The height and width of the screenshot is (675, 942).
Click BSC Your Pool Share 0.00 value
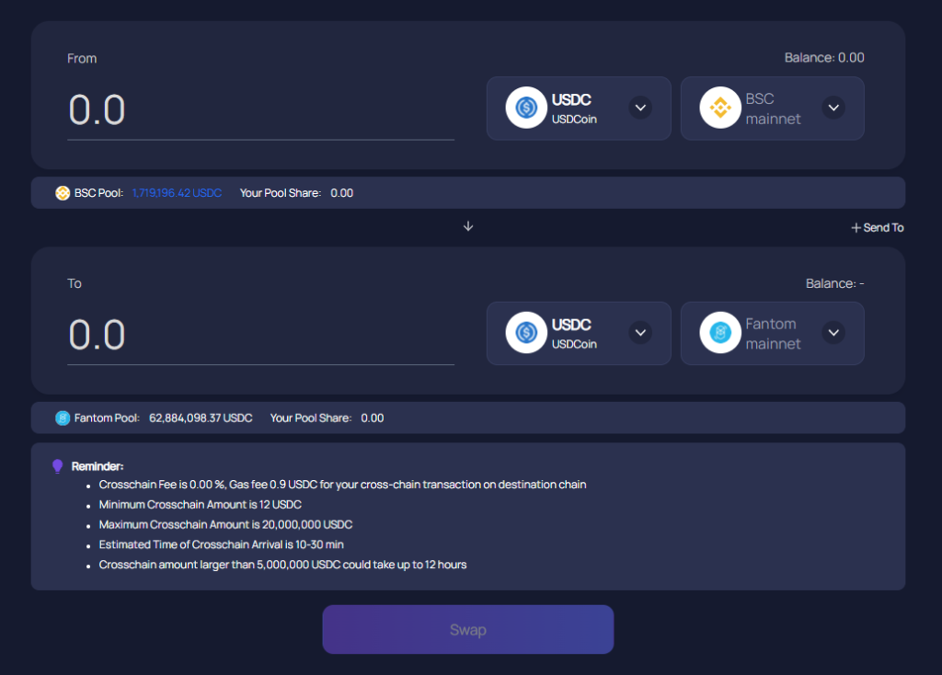pyautogui.click(x=342, y=193)
